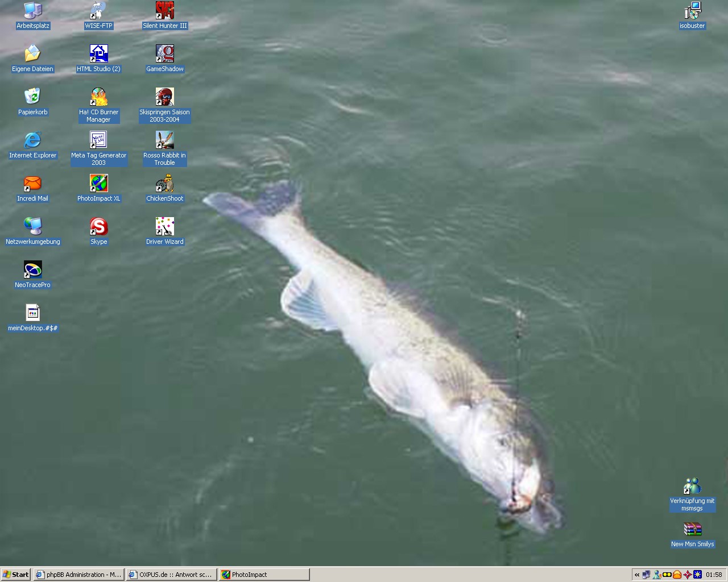Switch to phpBB Administration taskbar window
The height and width of the screenshot is (582, 728).
click(78, 575)
